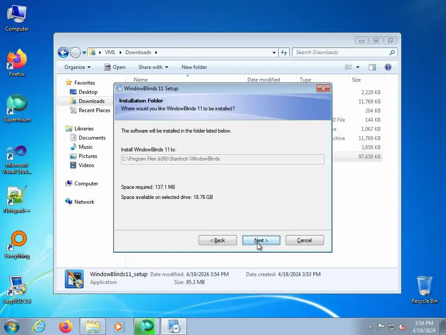This screenshot has height=335, width=446.
Task: Open the Supermium desktop shortcut
Action: click(17, 109)
